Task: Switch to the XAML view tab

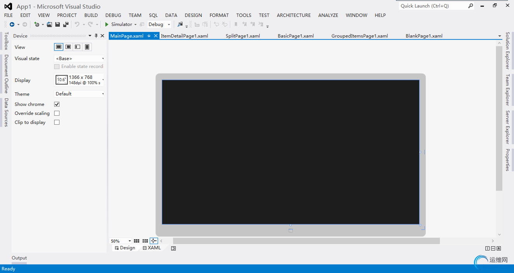Action: point(152,248)
